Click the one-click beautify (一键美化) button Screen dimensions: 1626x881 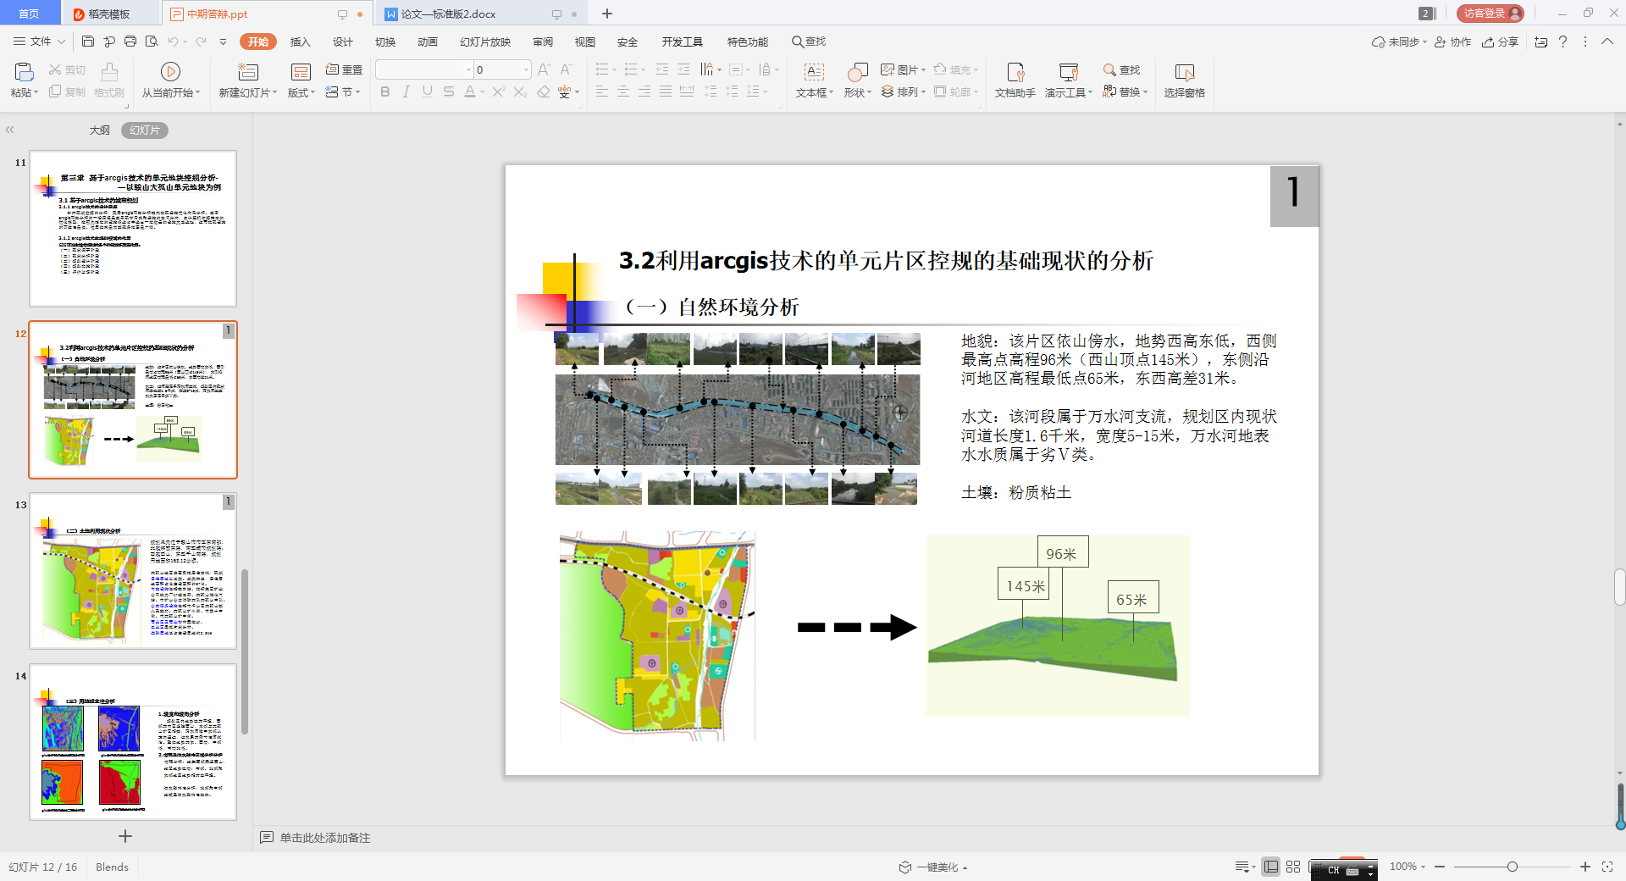coord(933,867)
